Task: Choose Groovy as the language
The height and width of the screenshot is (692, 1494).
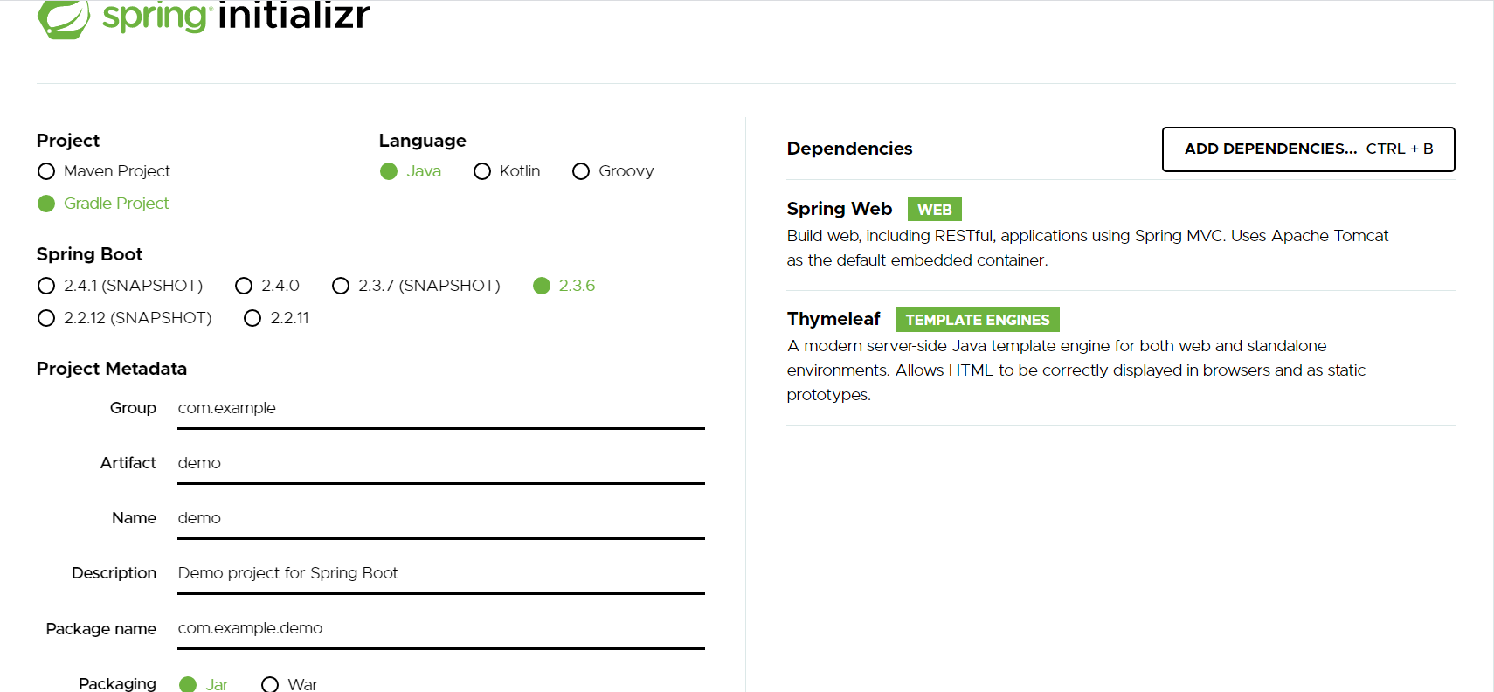Action: [x=581, y=171]
